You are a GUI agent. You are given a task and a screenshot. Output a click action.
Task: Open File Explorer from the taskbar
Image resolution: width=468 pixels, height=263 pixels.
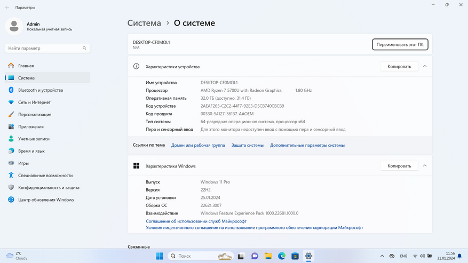268,256
